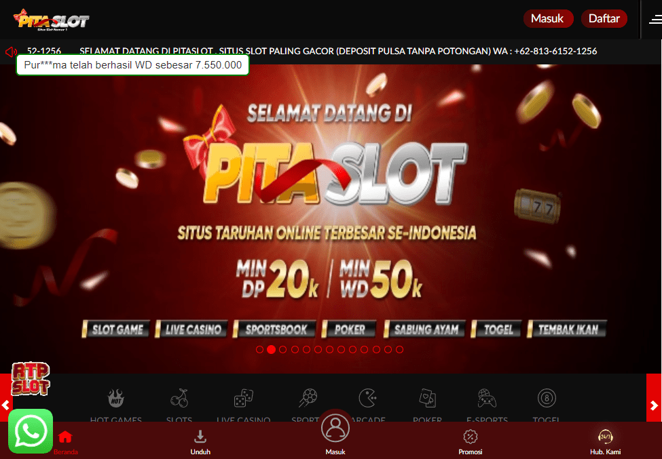
Task: Select the Slots cherry icon
Action: tap(179, 398)
